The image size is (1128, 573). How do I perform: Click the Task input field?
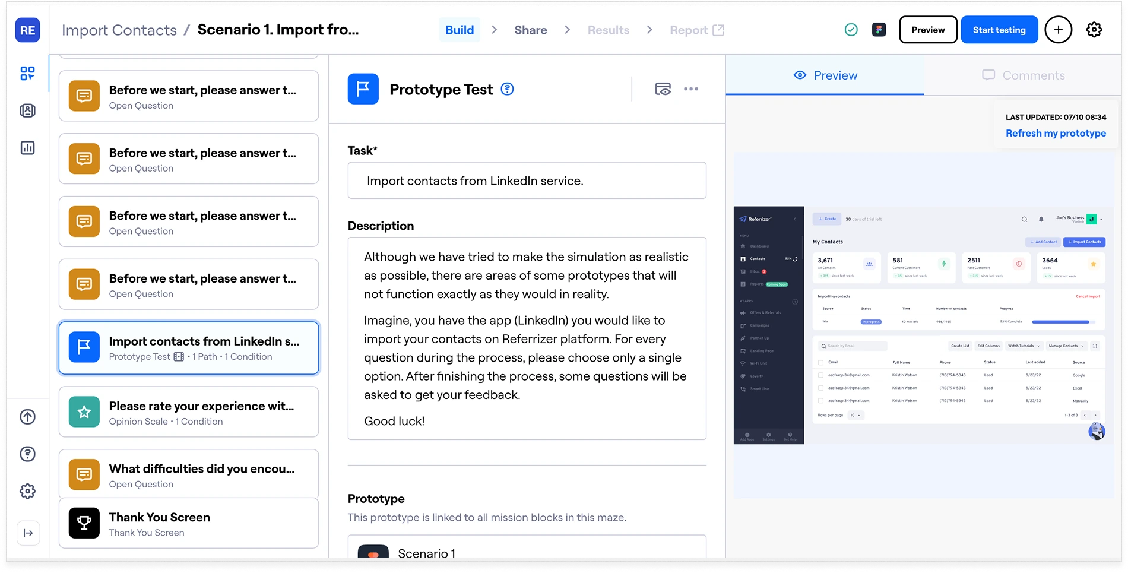[527, 181]
